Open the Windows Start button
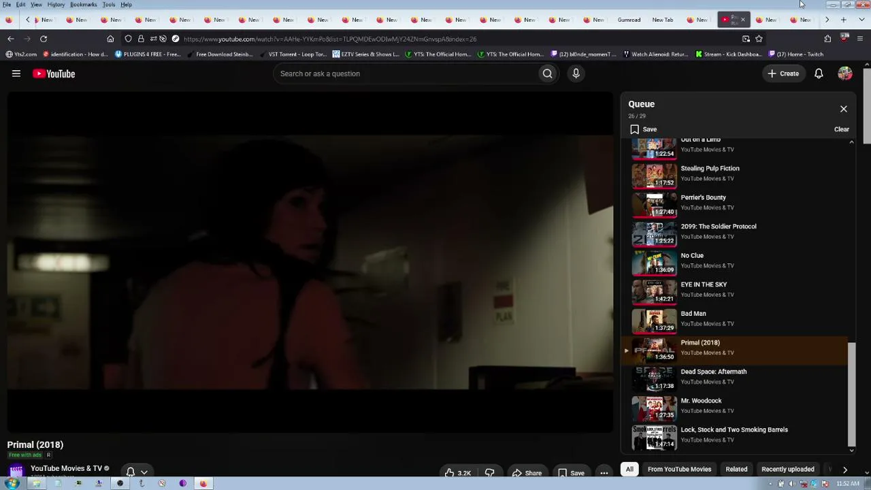Viewport: 871px width, 490px height. click(x=12, y=484)
